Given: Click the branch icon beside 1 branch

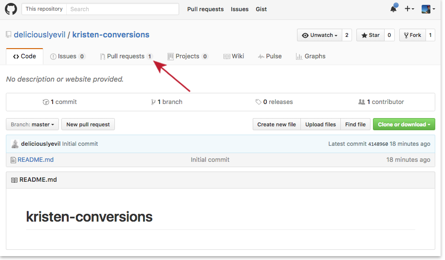Looking at the screenshot, I should click(x=153, y=102).
